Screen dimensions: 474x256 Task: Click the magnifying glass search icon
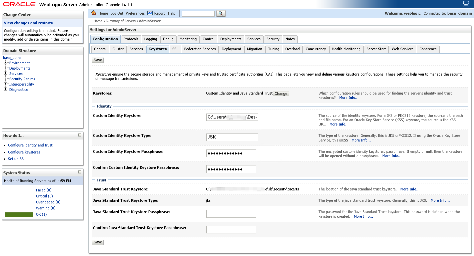(x=221, y=13)
